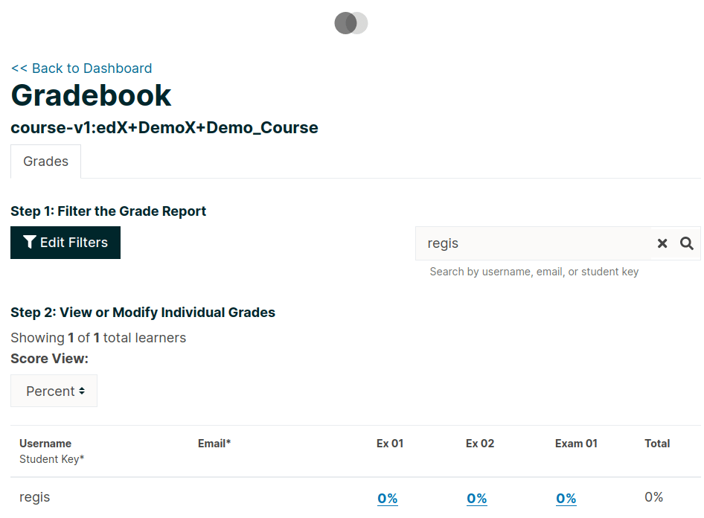Click the Percent dropdown stepper arrows
The width and height of the screenshot is (704, 518).
coord(83,390)
